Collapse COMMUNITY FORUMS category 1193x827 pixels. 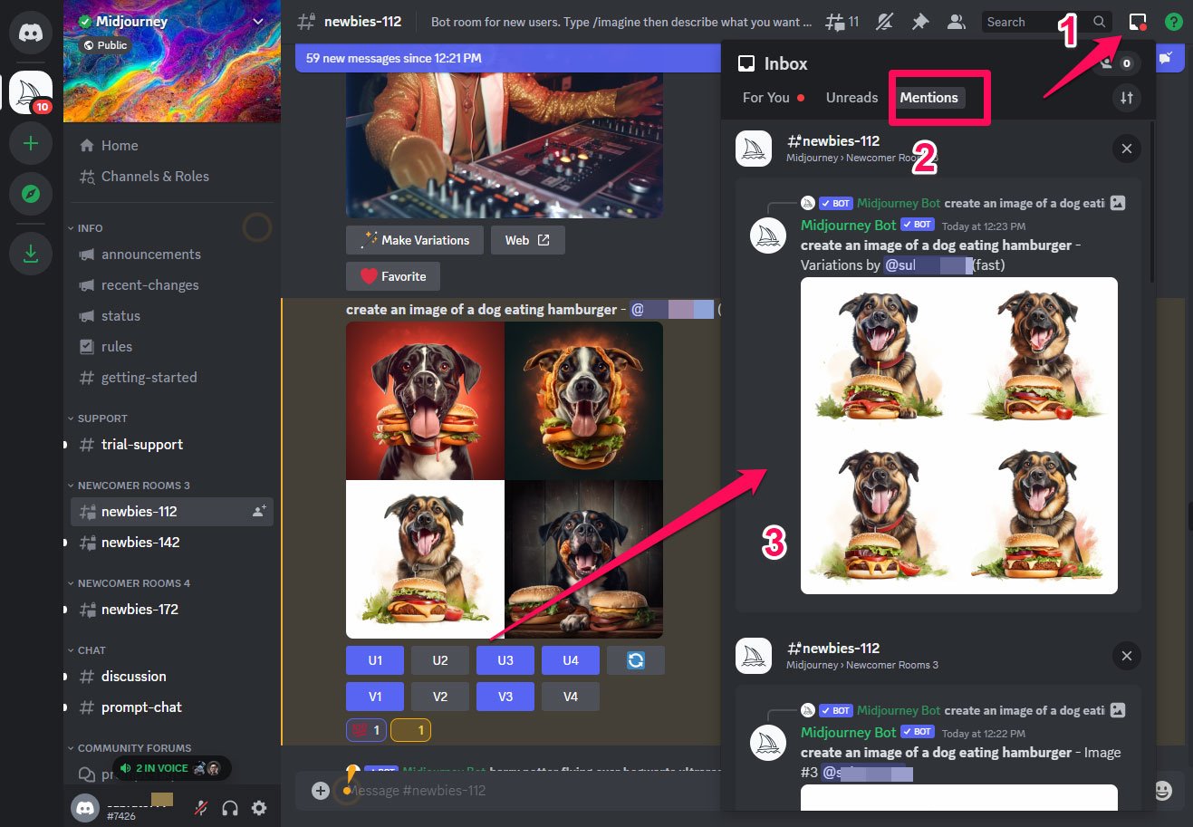coord(130,748)
